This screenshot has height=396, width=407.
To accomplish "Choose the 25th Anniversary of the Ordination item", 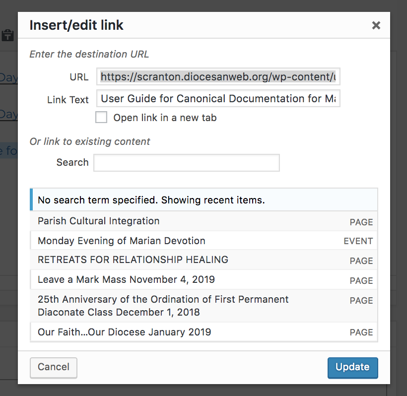I will coord(163,306).
